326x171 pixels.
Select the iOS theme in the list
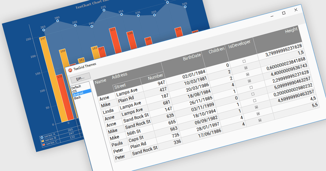point(74,91)
